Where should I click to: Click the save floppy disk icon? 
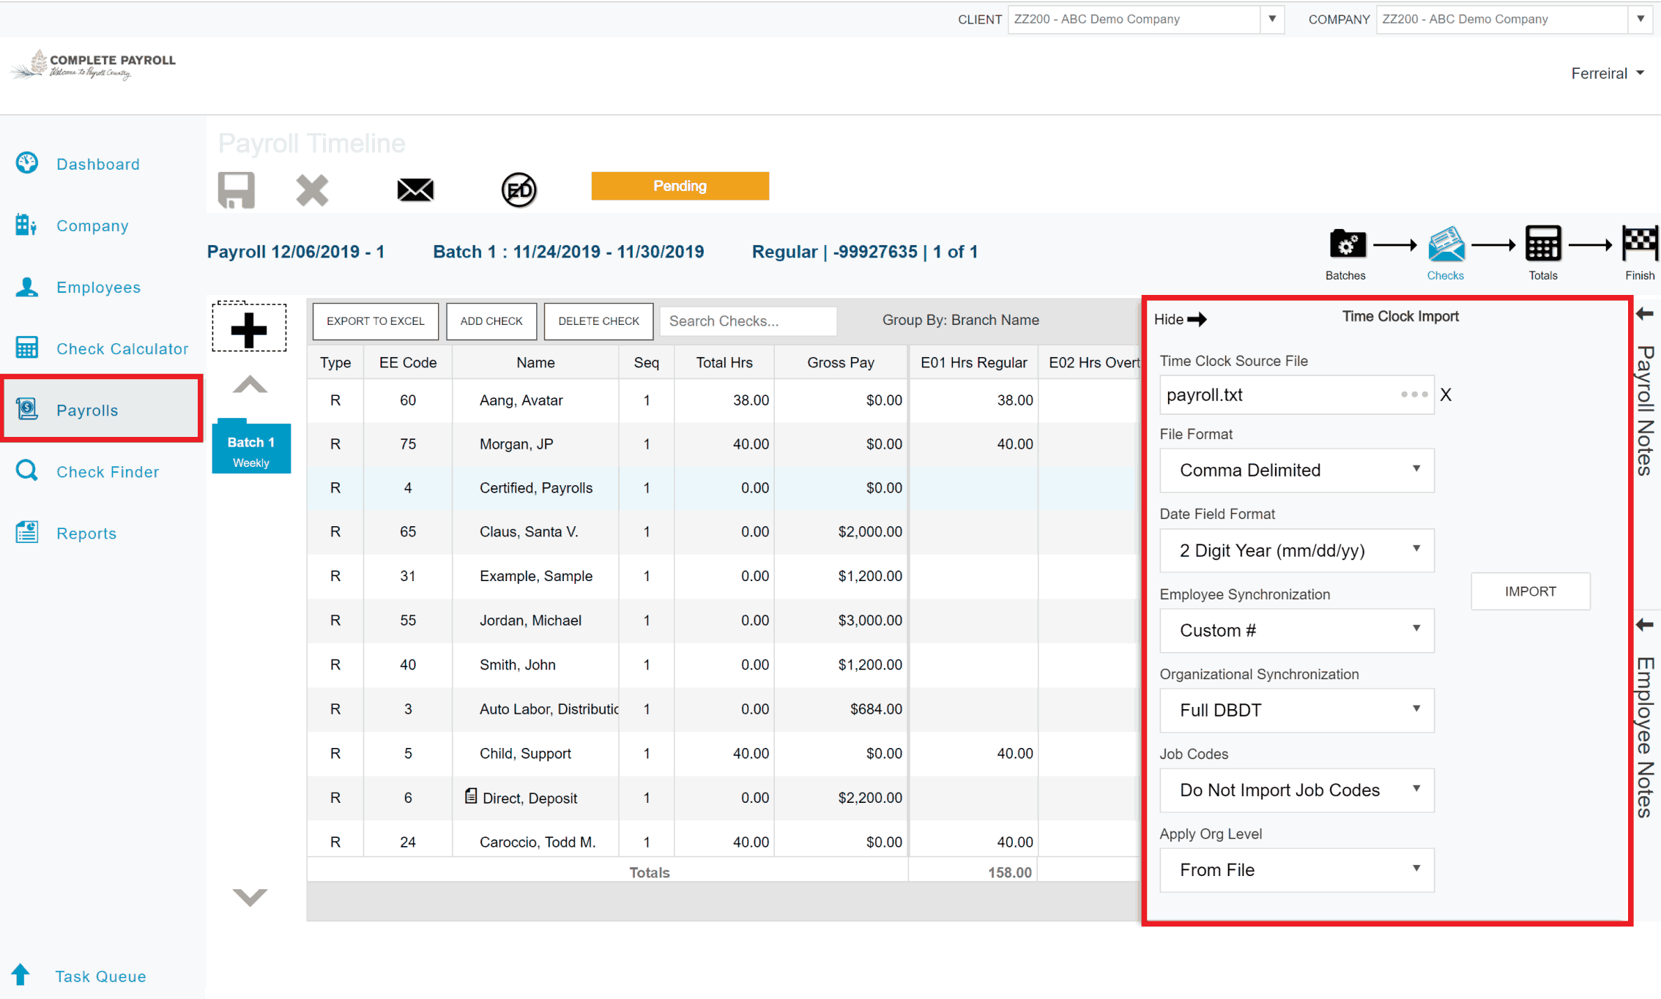click(x=236, y=190)
